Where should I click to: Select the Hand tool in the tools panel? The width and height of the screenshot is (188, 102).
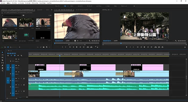[2, 68]
